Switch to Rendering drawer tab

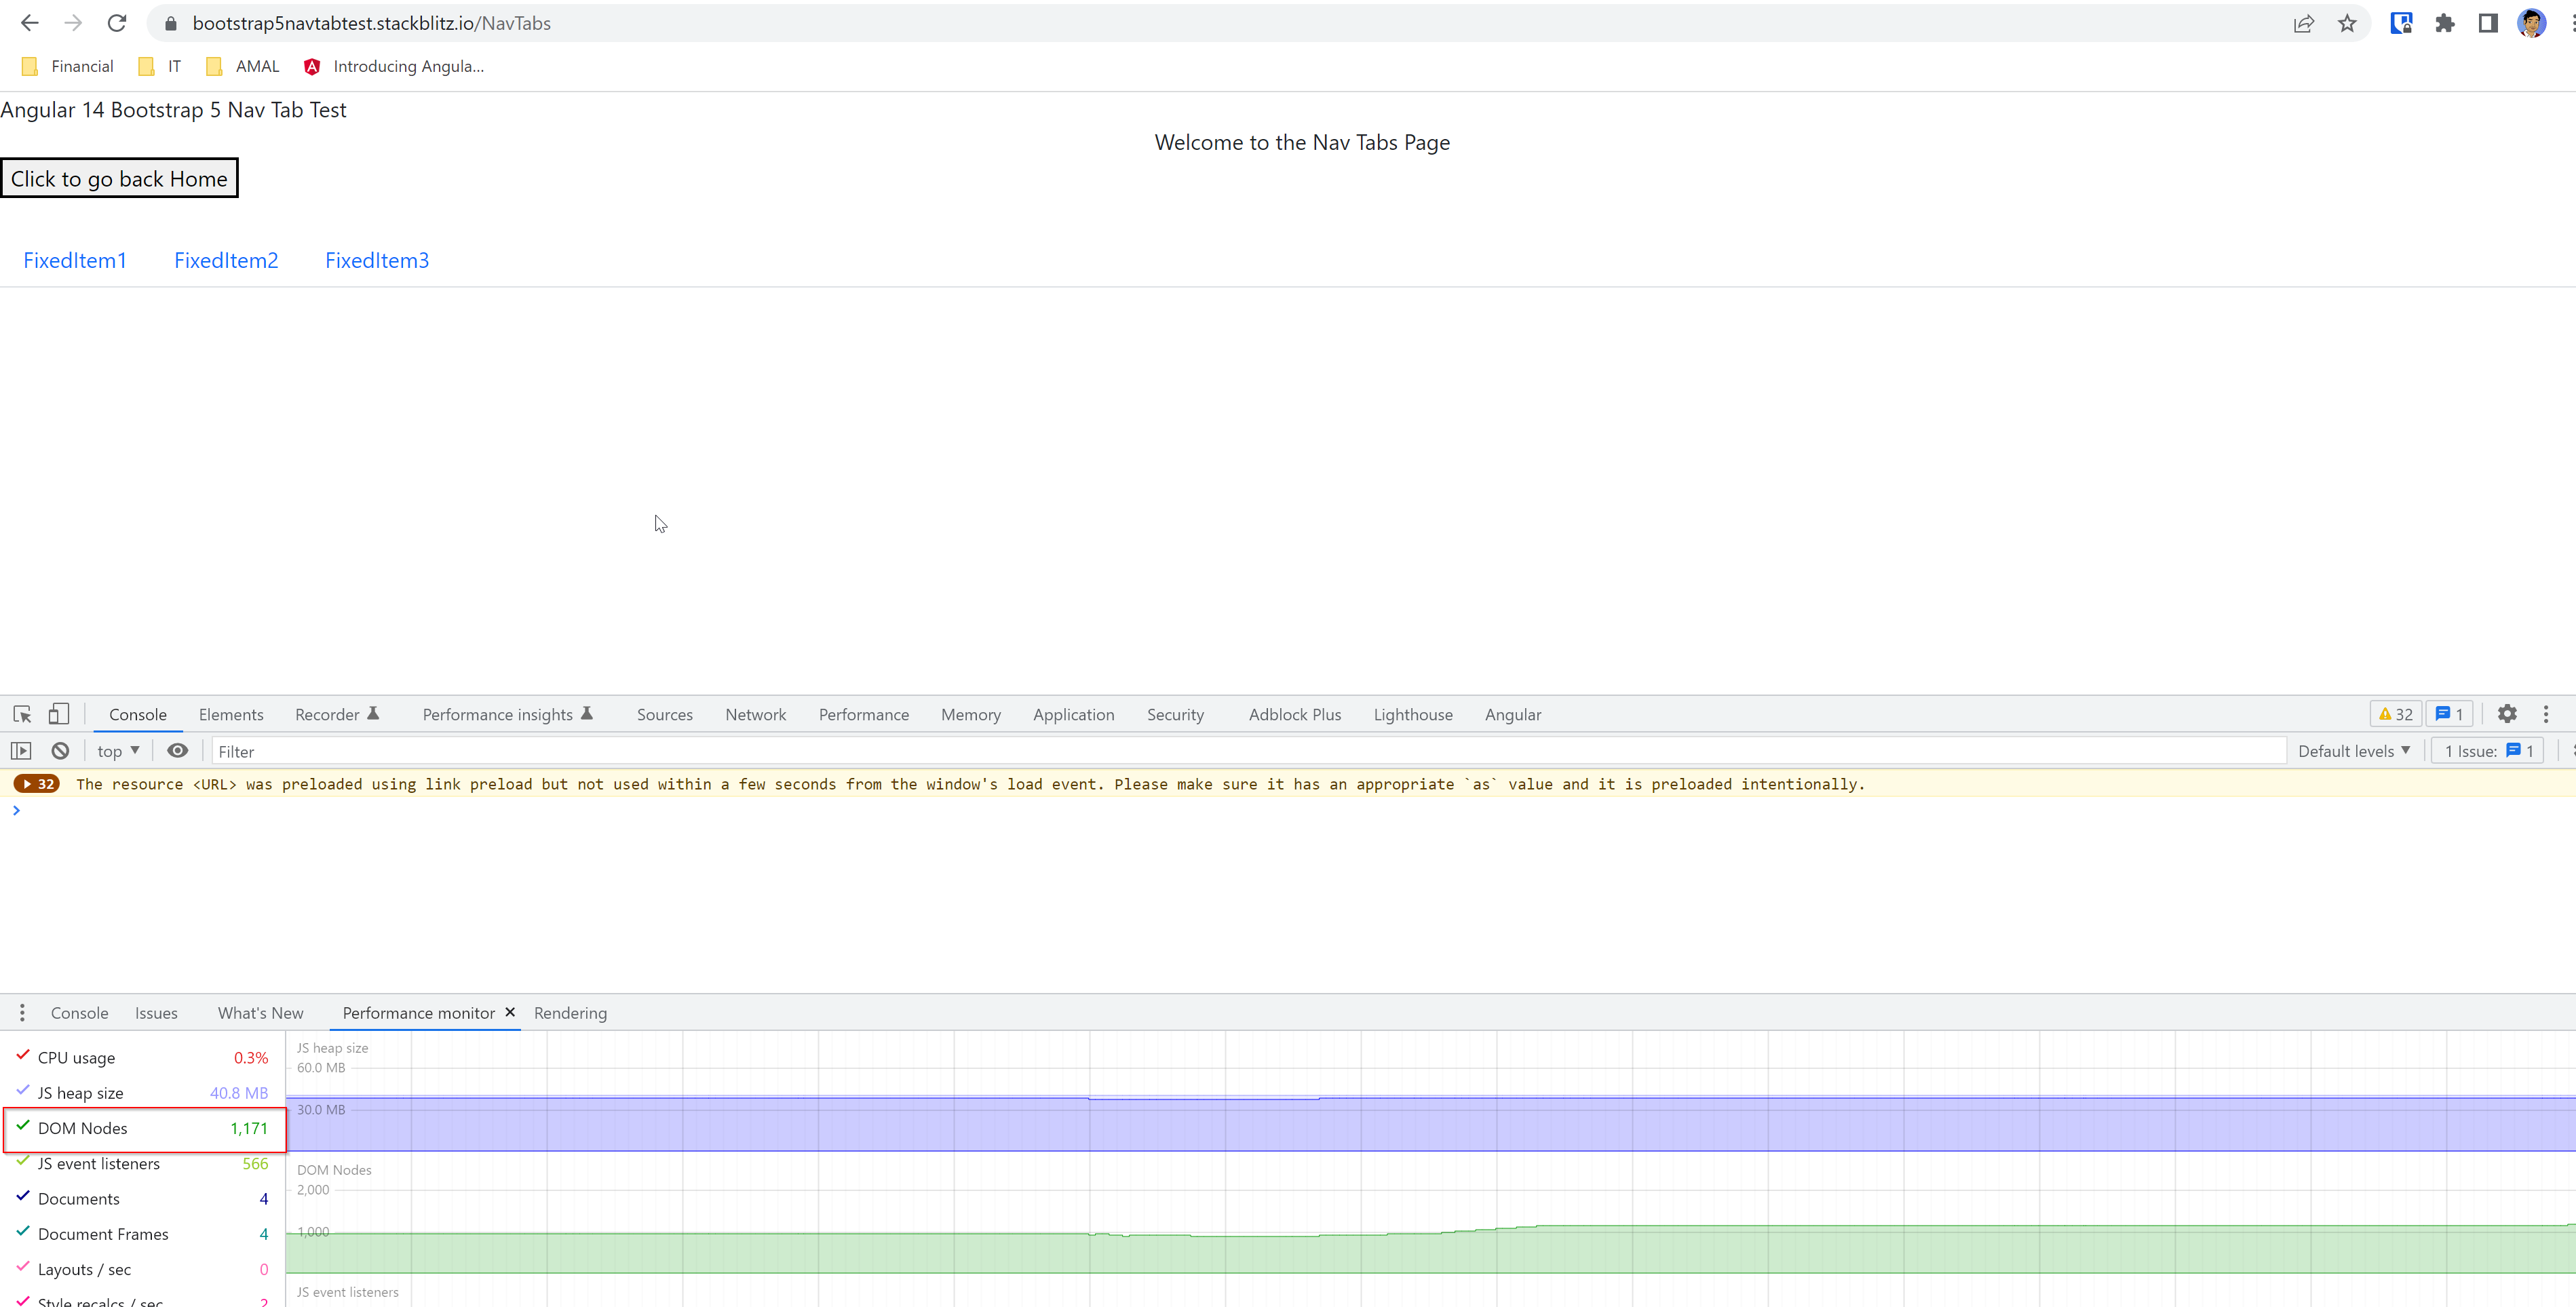pos(570,1013)
